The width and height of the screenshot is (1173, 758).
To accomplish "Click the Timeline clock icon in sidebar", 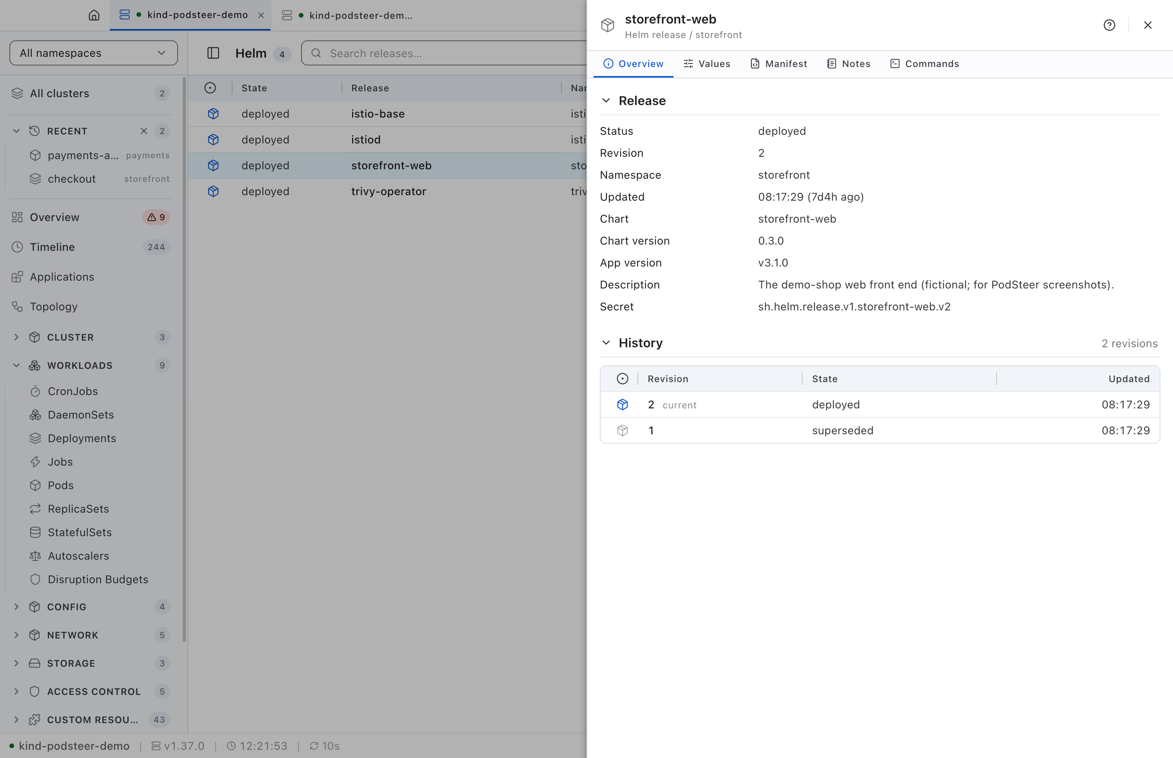I will (x=17, y=247).
